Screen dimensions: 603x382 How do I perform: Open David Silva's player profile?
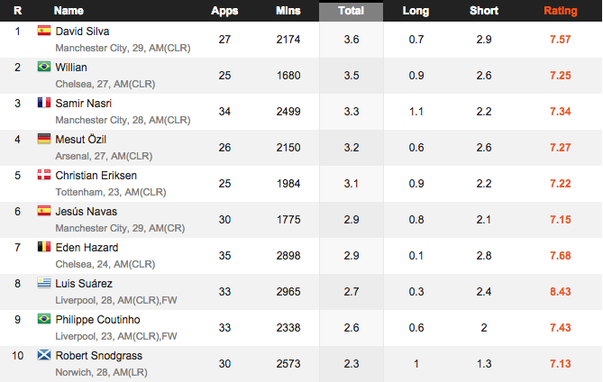tap(82, 32)
